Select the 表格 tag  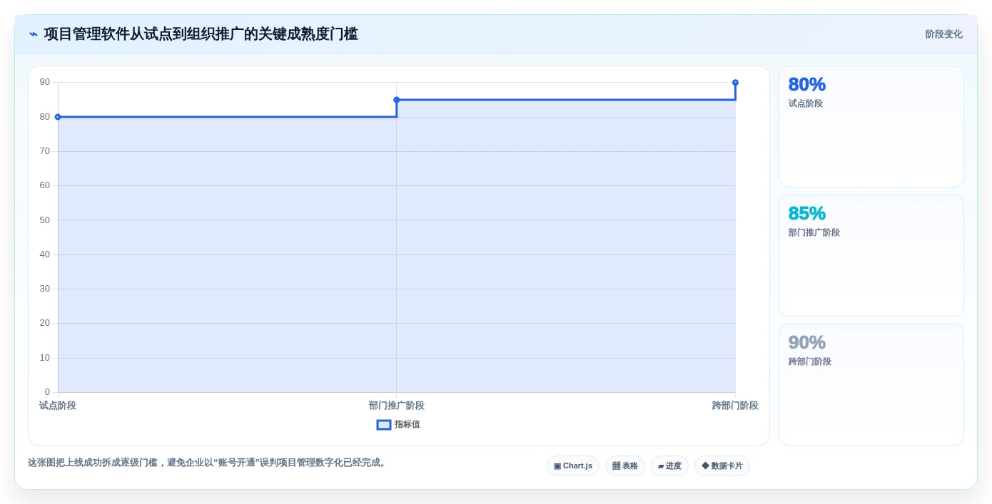pyautogui.click(x=625, y=466)
